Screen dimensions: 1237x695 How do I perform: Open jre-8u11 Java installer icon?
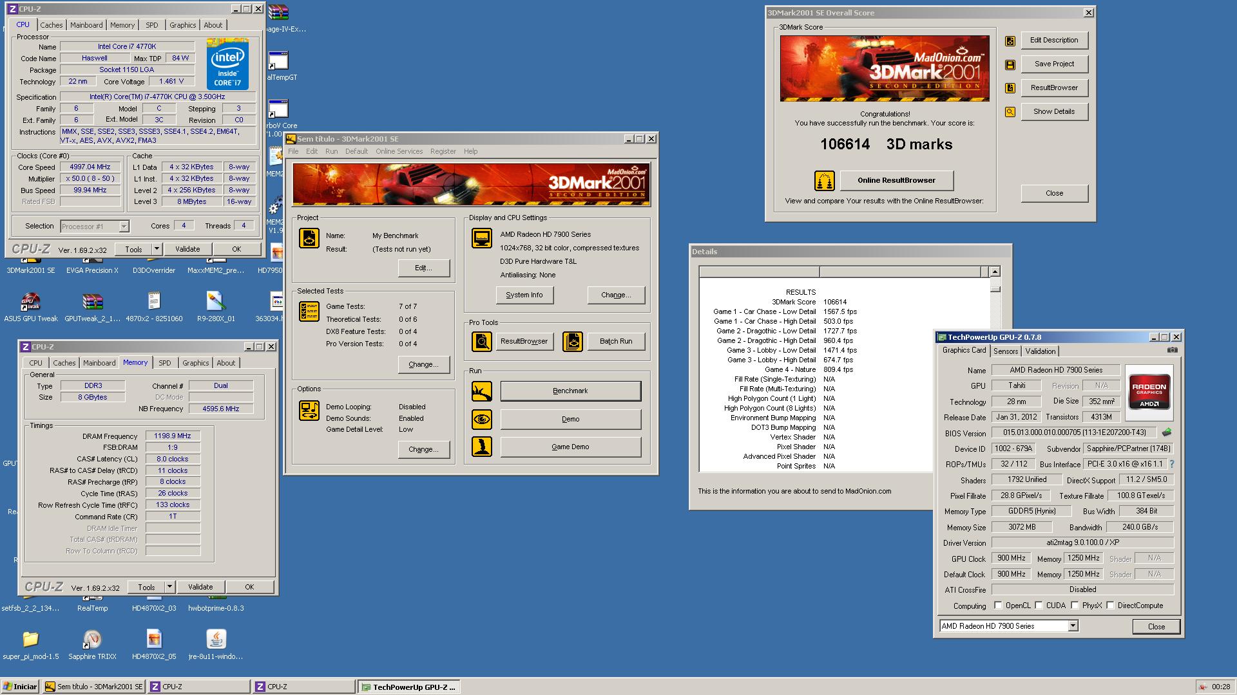coord(216,644)
